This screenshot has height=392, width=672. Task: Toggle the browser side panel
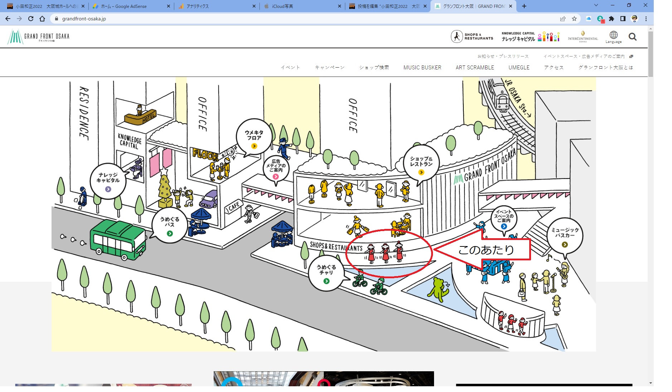pos(623,19)
